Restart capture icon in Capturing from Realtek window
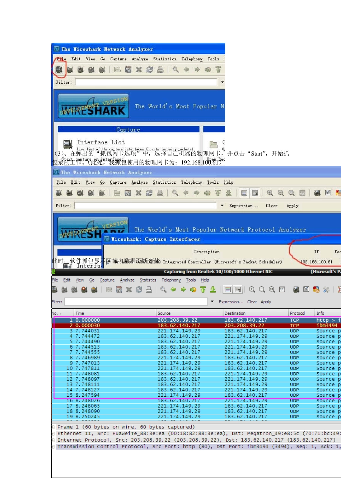Image resolution: width=341 pixels, height=483 pixels. click(x=94, y=290)
